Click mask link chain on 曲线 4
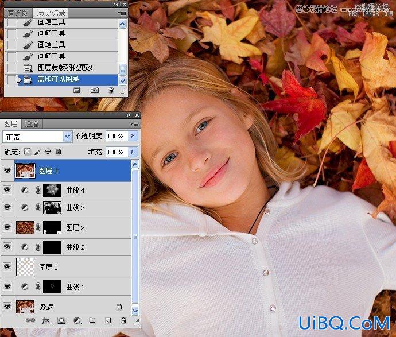The width and height of the screenshot is (396, 337). [38, 190]
